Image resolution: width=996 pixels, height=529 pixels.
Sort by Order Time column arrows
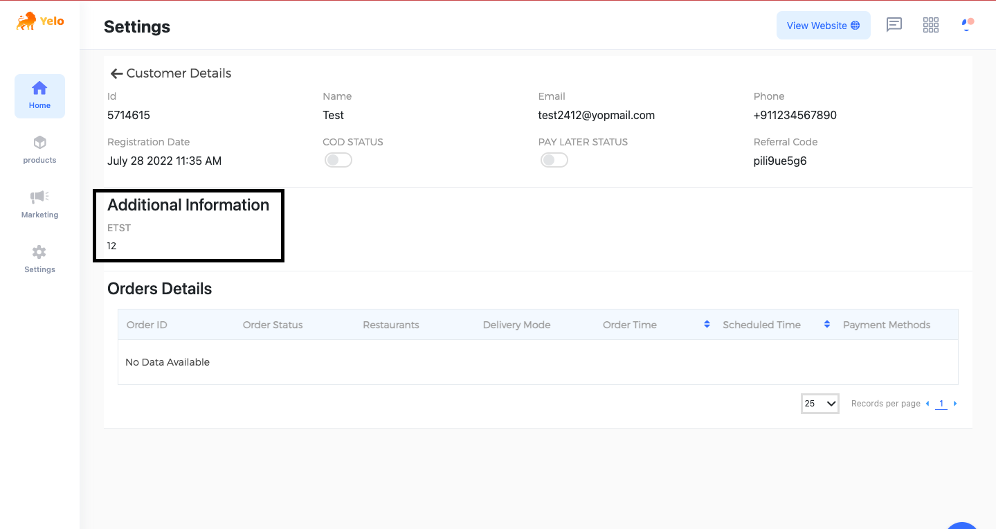[x=707, y=324]
